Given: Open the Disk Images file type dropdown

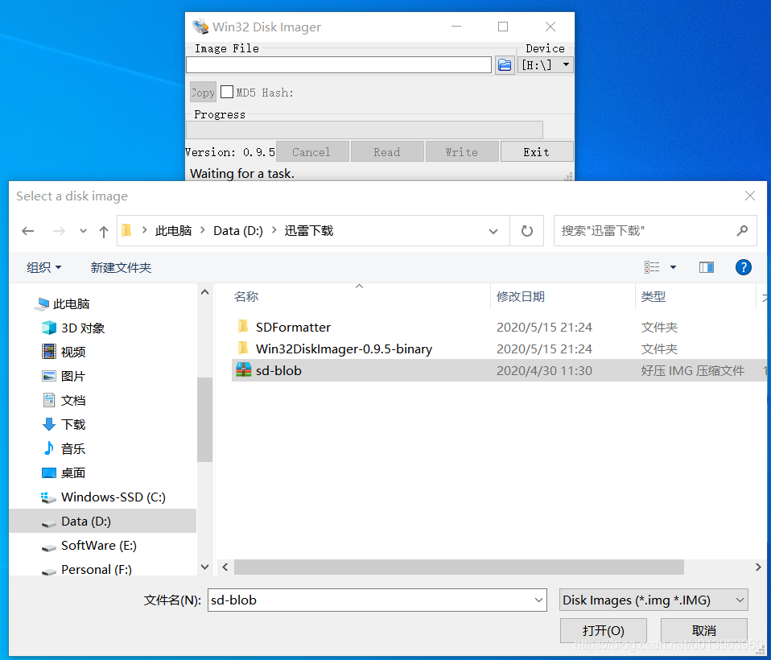Looking at the screenshot, I should pos(653,600).
